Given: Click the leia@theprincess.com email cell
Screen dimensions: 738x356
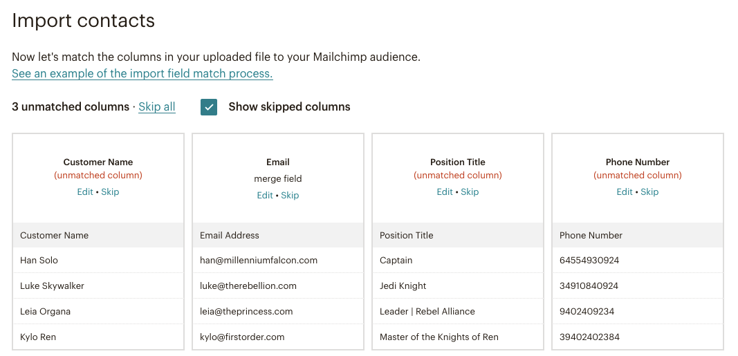Looking at the screenshot, I should pyautogui.click(x=246, y=312).
